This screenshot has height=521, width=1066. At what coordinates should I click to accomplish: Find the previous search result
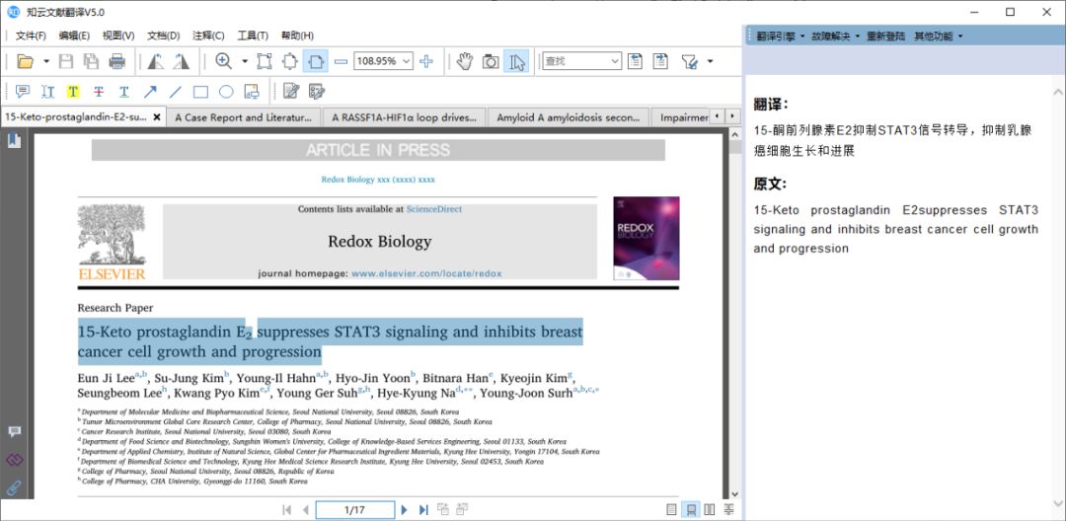(635, 62)
